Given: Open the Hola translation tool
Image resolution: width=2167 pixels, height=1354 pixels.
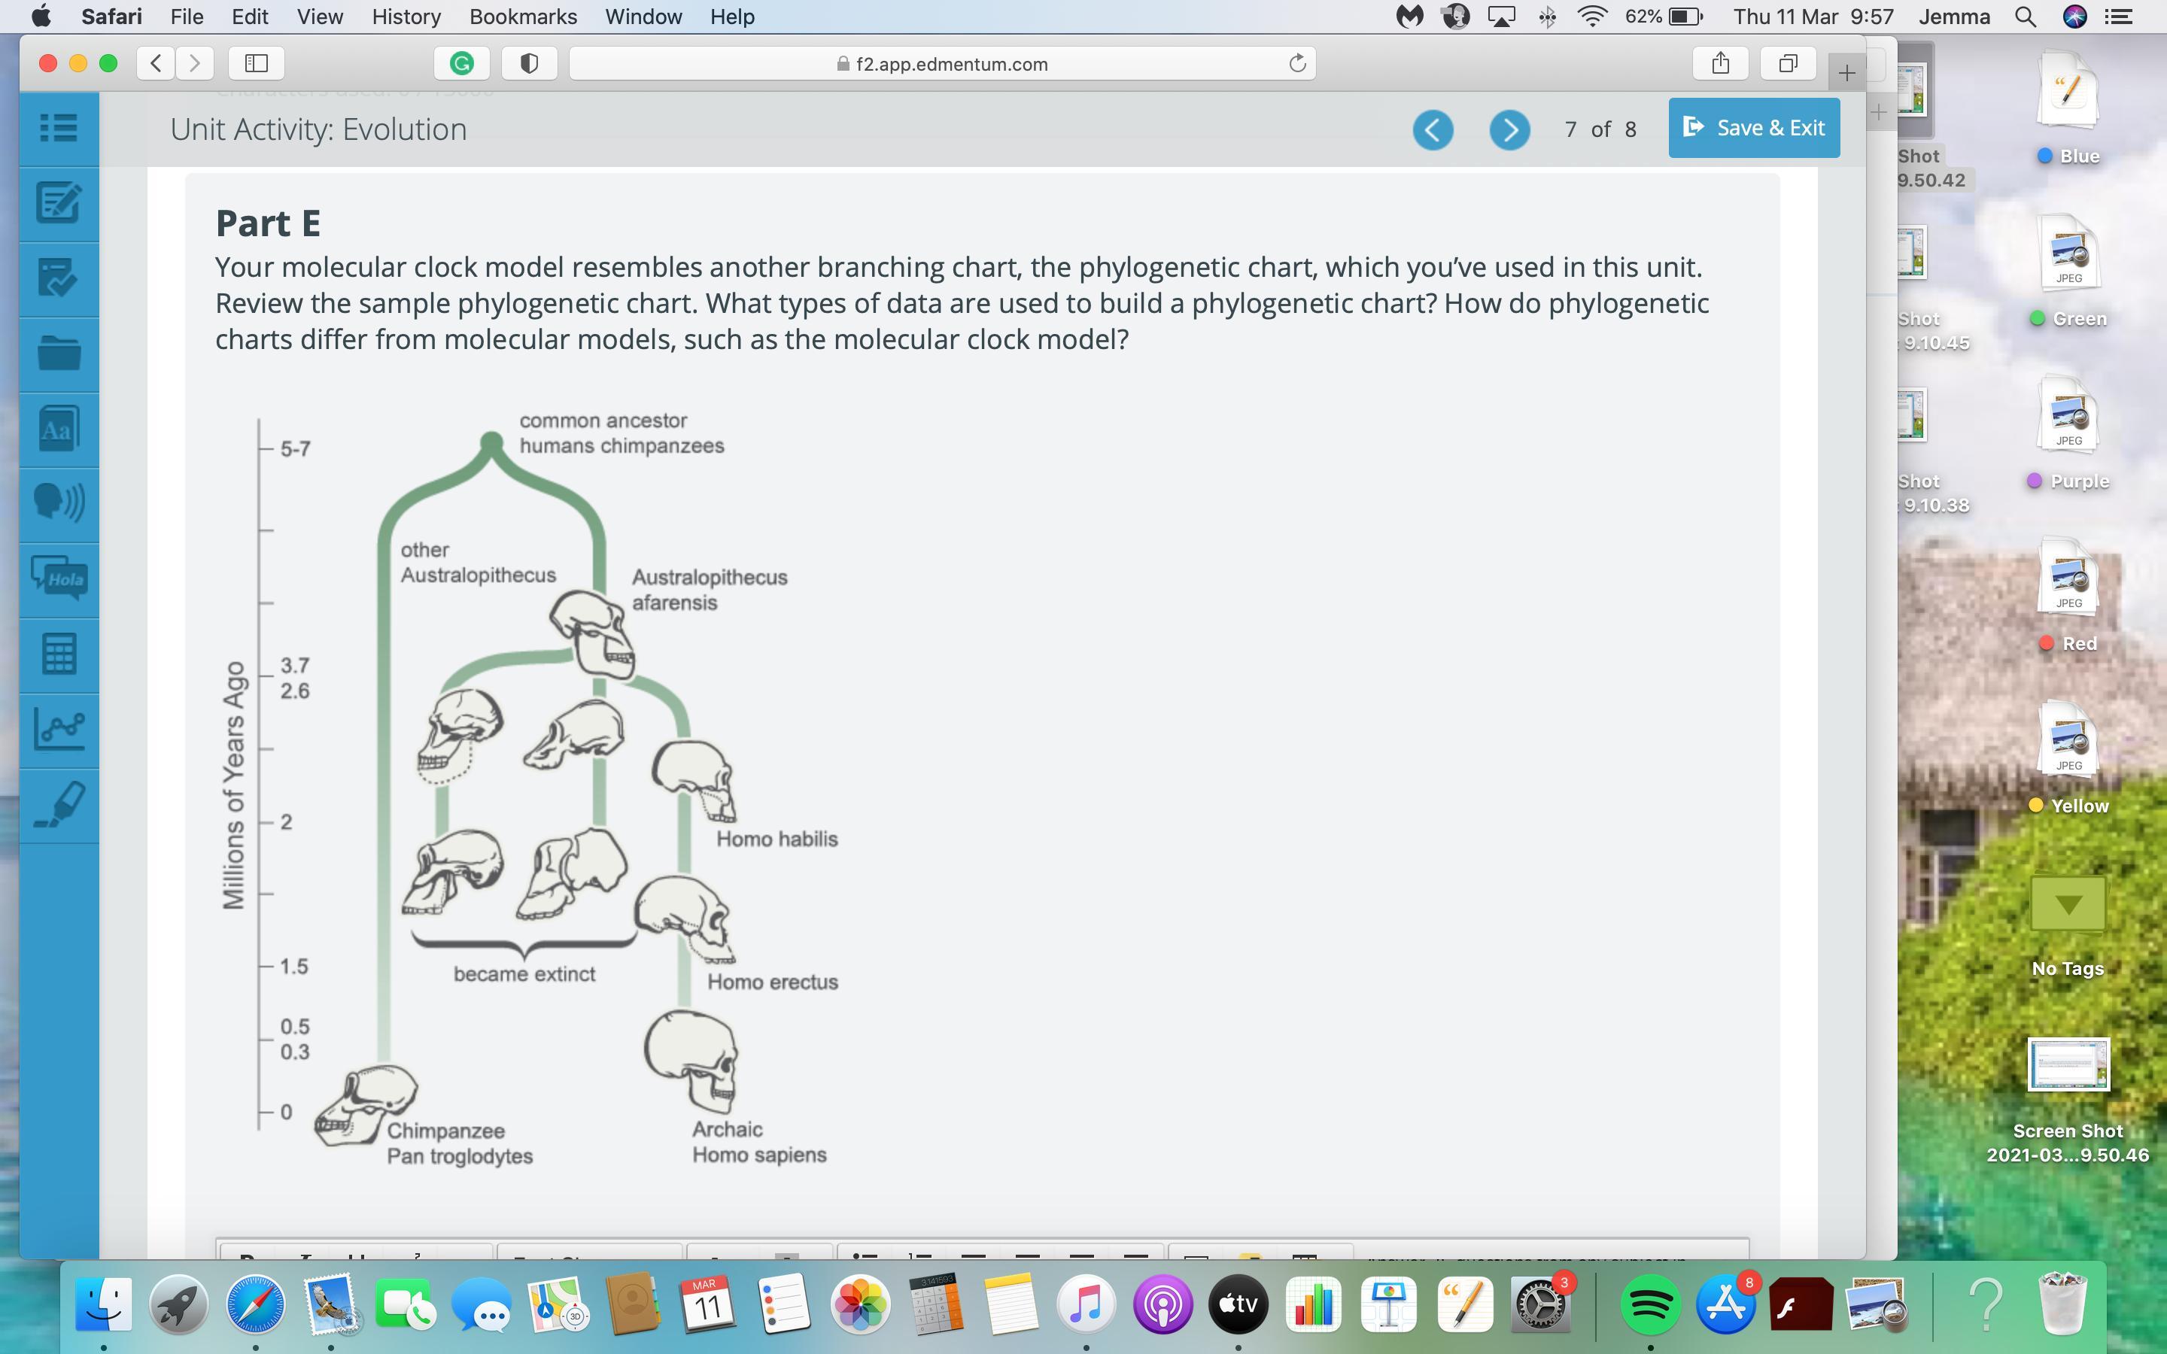Looking at the screenshot, I should pyautogui.click(x=59, y=578).
